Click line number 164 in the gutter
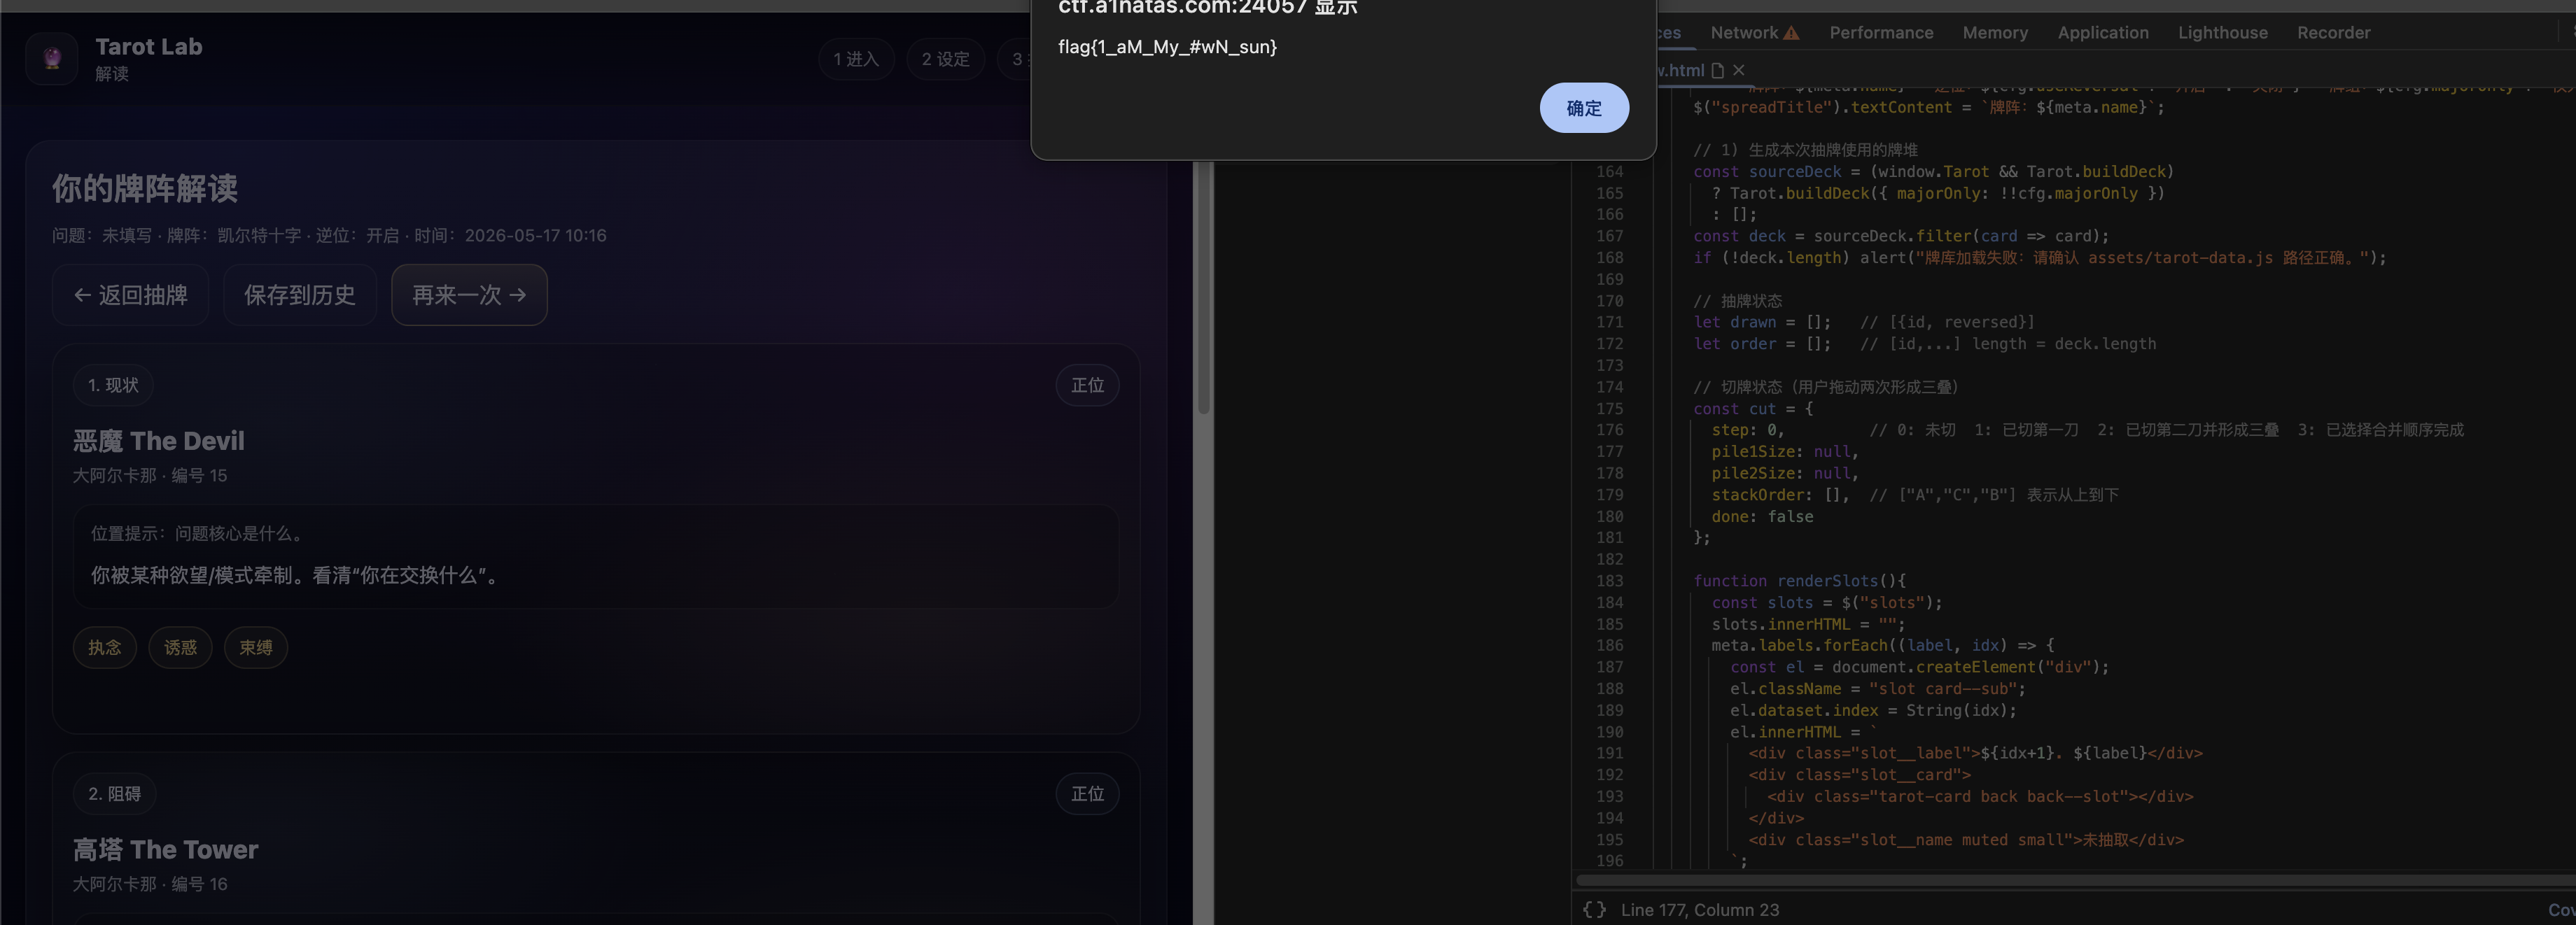Screen dimensions: 2576x925 tap(1610, 172)
